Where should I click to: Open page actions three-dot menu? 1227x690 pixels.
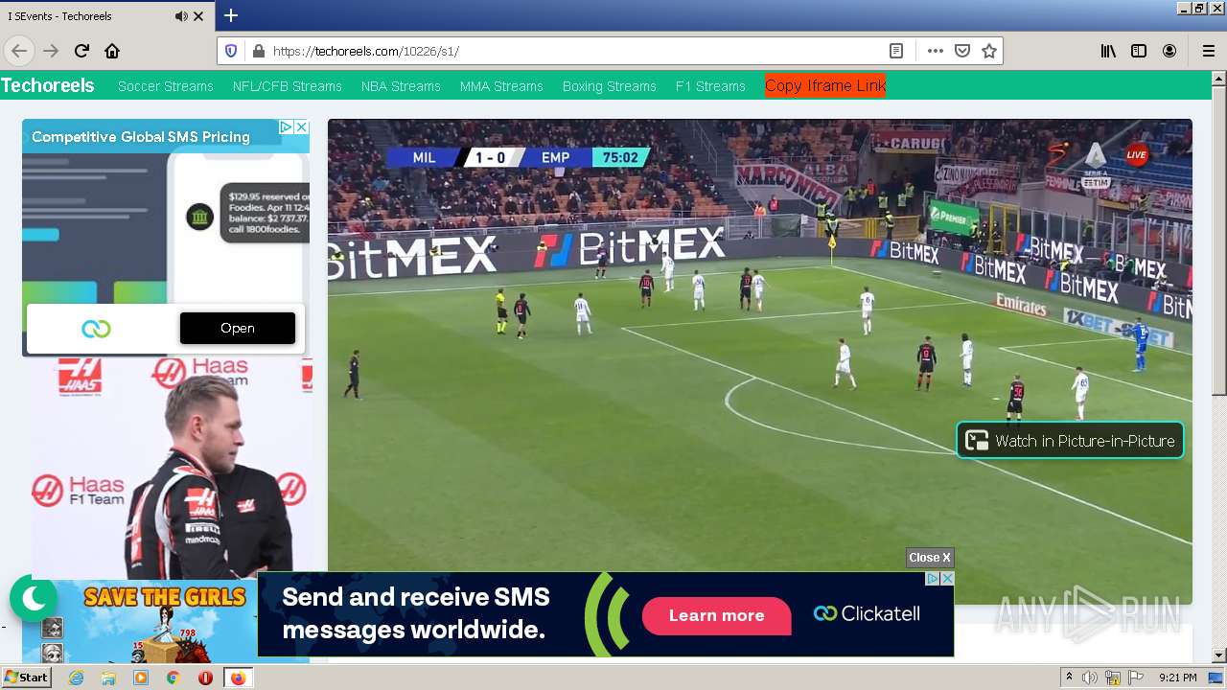click(936, 51)
